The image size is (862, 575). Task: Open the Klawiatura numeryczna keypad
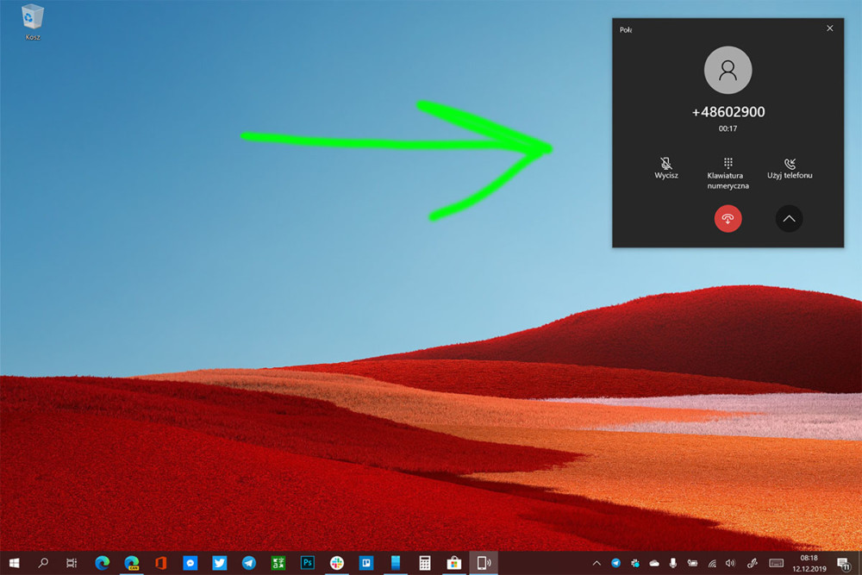728,173
